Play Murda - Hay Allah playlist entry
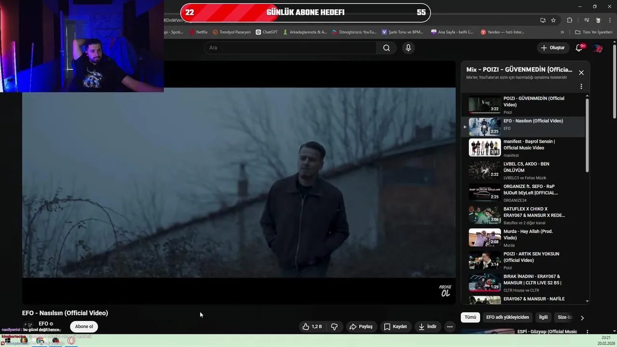This screenshot has width=617, height=347. [x=523, y=238]
